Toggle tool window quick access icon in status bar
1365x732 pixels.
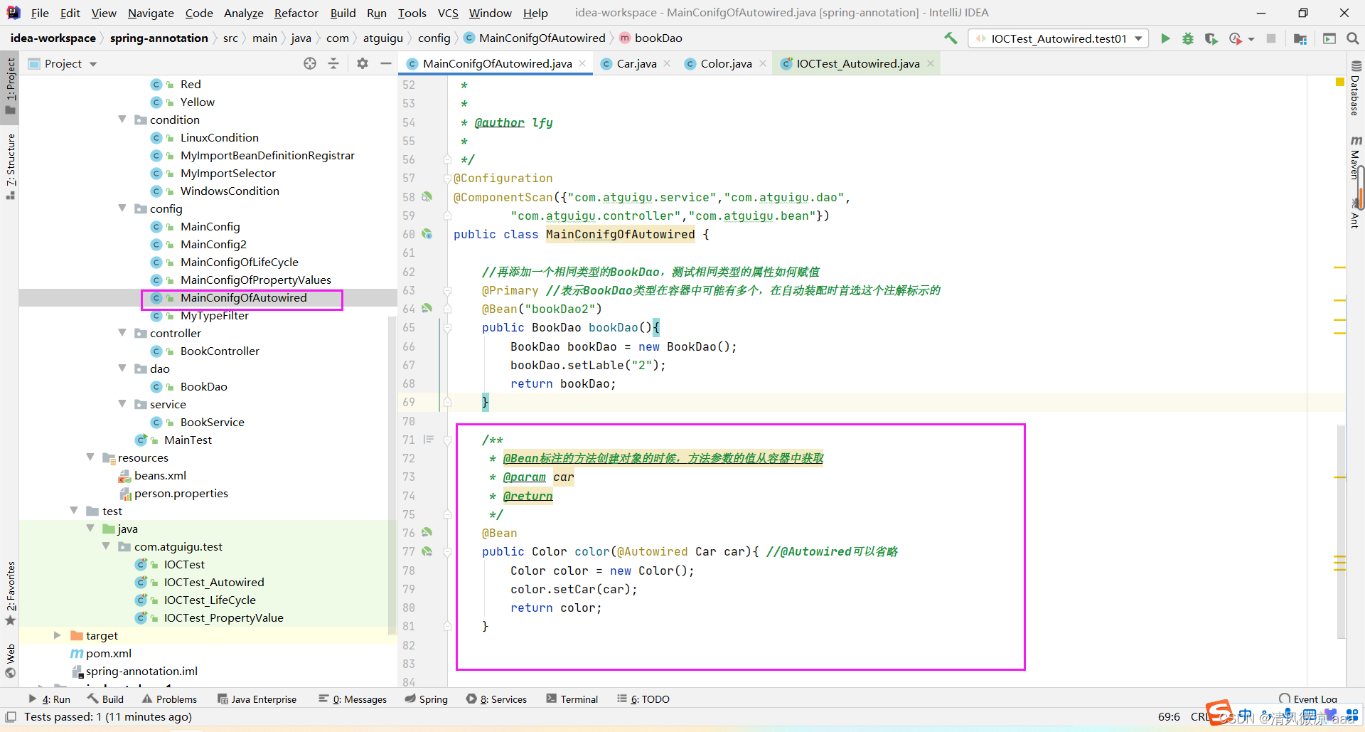point(11,717)
